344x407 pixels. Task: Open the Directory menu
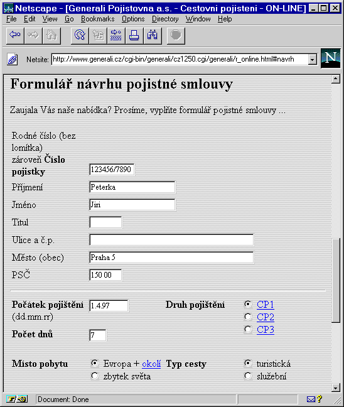pyautogui.click(x=165, y=19)
